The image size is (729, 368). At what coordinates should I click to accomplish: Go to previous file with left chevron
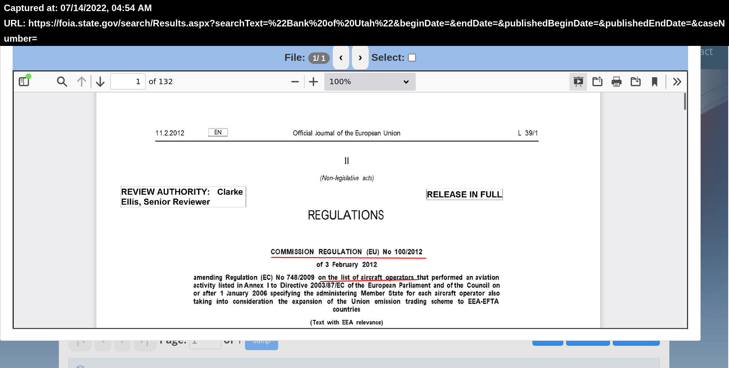click(341, 57)
